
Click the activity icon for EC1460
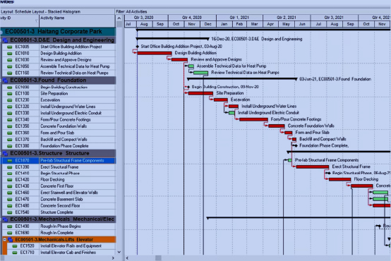(9, 193)
